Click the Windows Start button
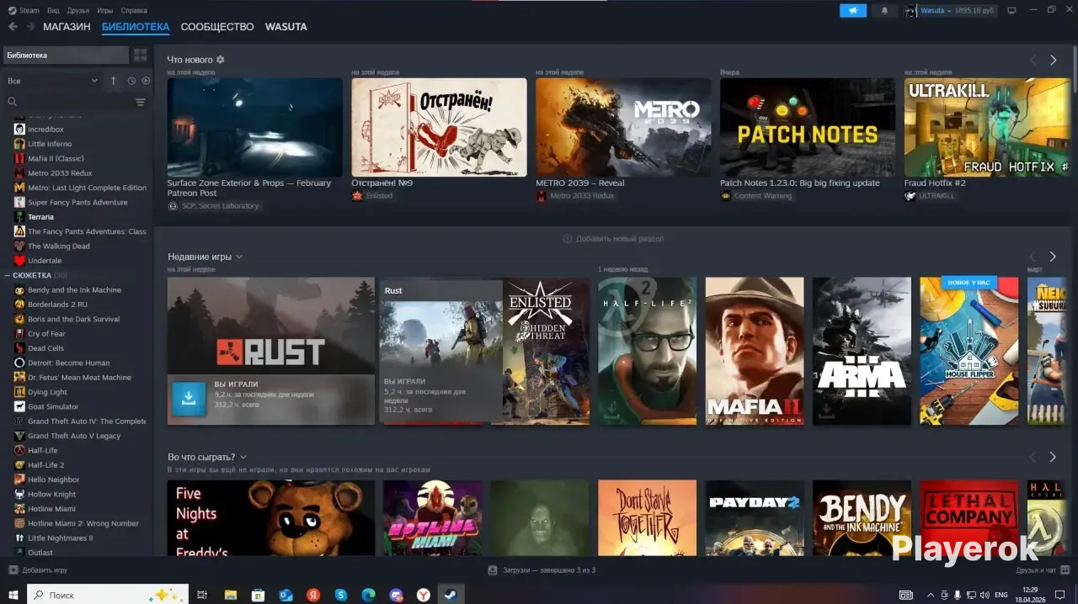Screen dimensions: 1078x604 [13, 595]
